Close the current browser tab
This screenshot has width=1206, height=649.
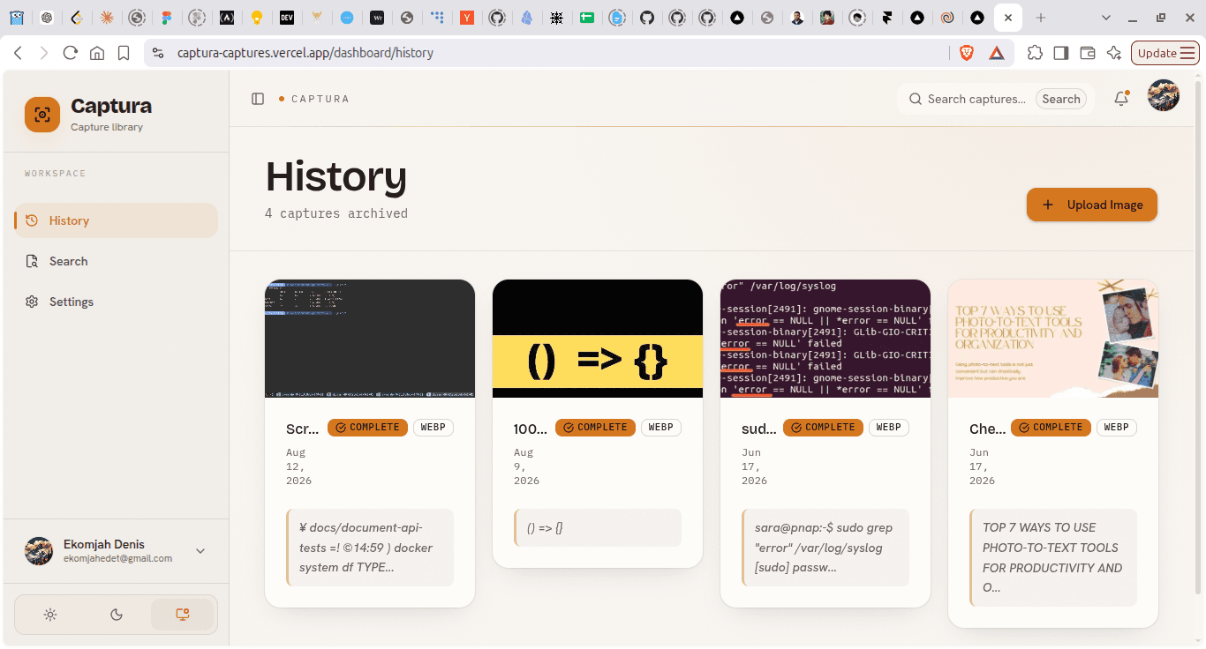click(1008, 18)
